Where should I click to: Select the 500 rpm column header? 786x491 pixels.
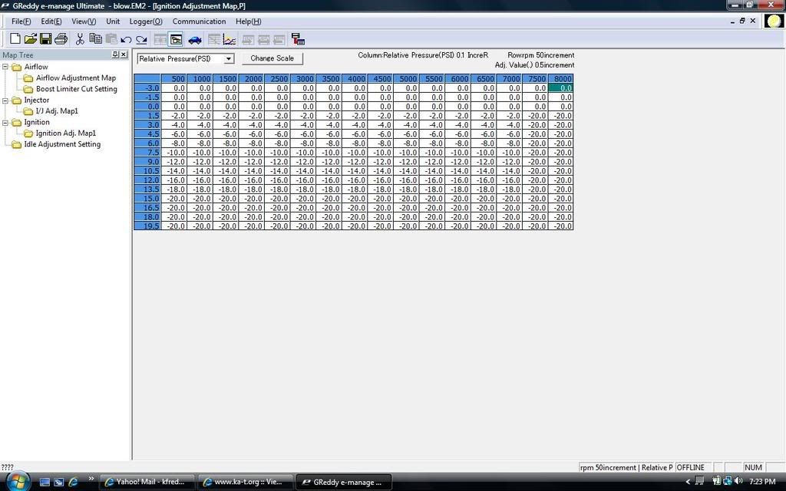click(x=173, y=79)
